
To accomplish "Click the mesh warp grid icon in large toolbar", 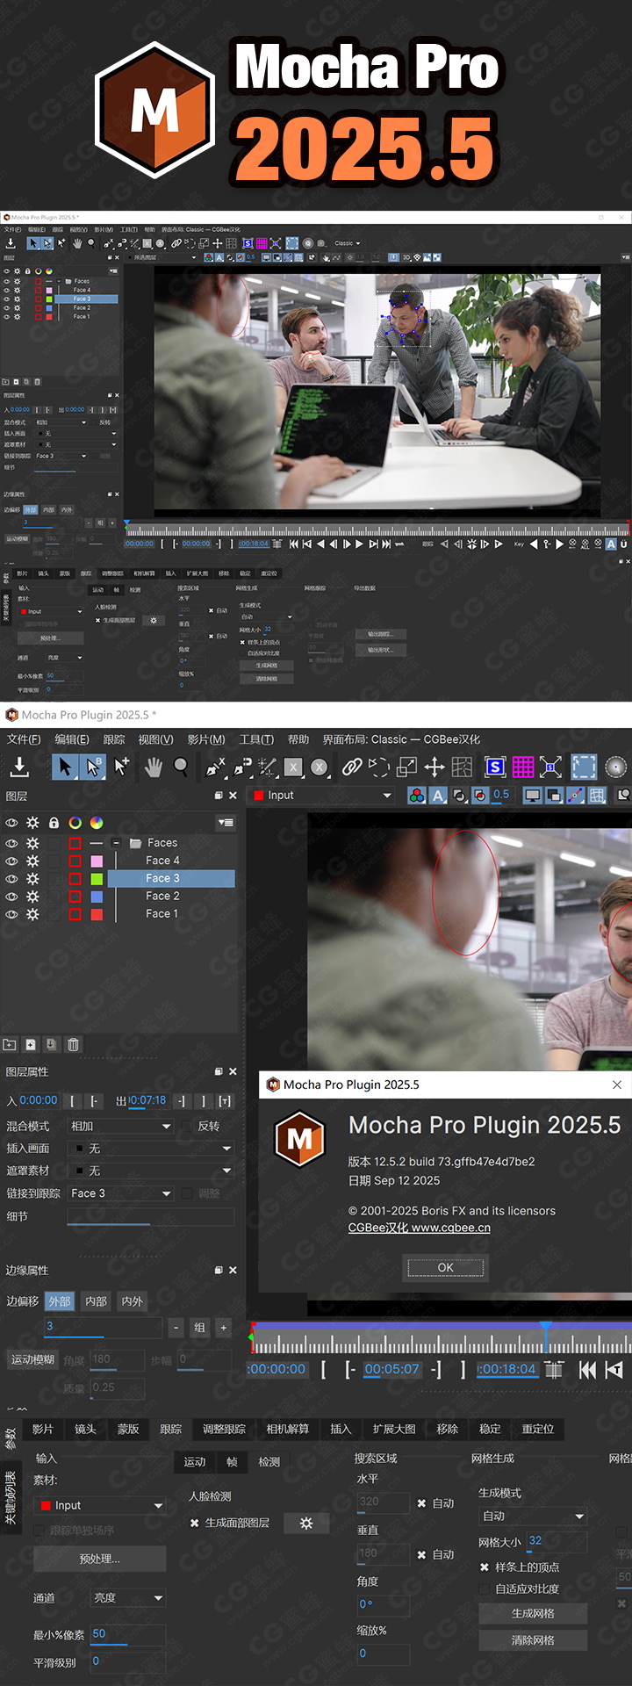I will coord(463,767).
